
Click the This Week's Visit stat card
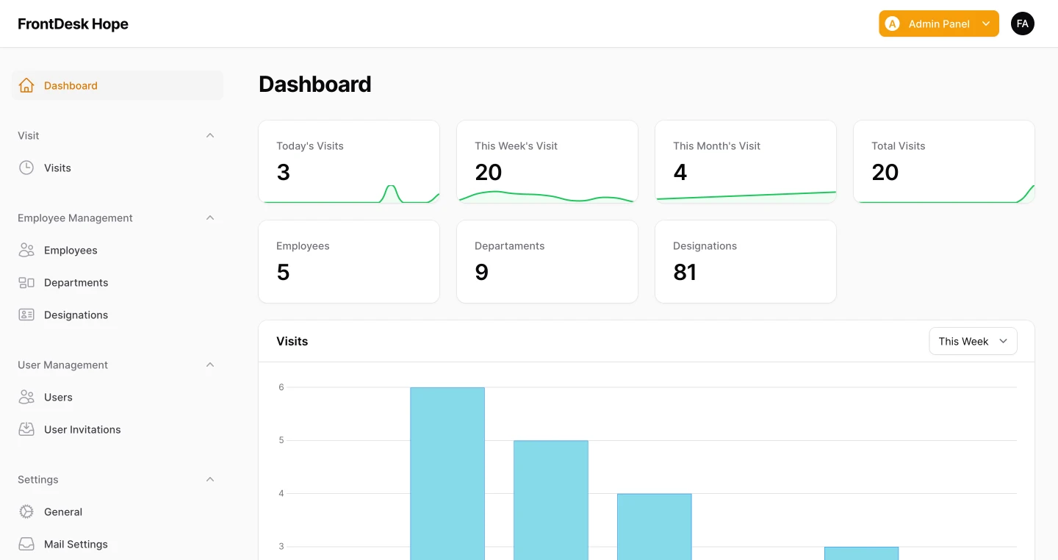547,162
